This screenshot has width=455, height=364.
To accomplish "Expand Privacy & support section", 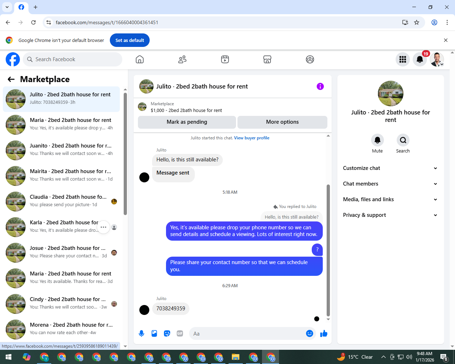I will [x=390, y=215].
